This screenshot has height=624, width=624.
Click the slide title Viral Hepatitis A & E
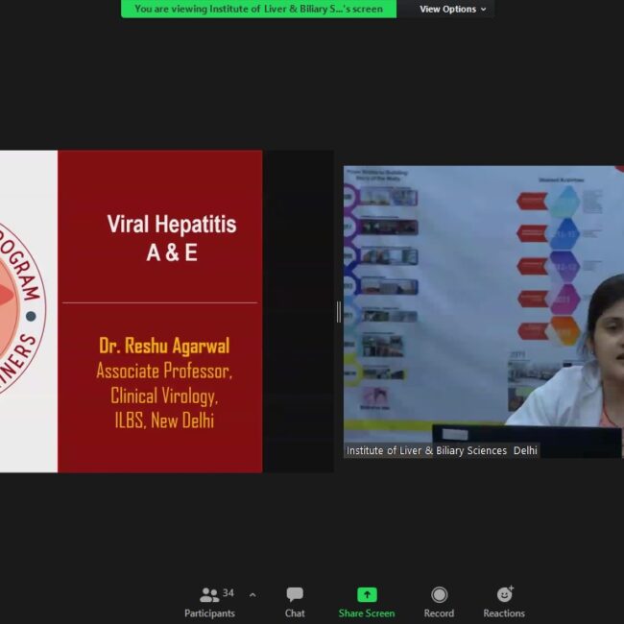click(x=171, y=238)
